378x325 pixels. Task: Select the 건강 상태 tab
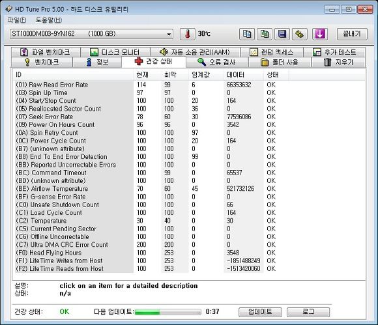click(154, 62)
